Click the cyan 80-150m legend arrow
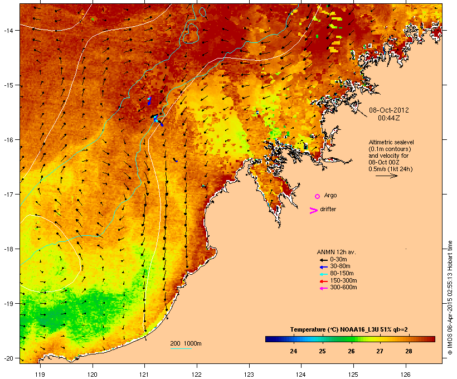This screenshot has width=457, height=379. pyautogui.click(x=323, y=274)
